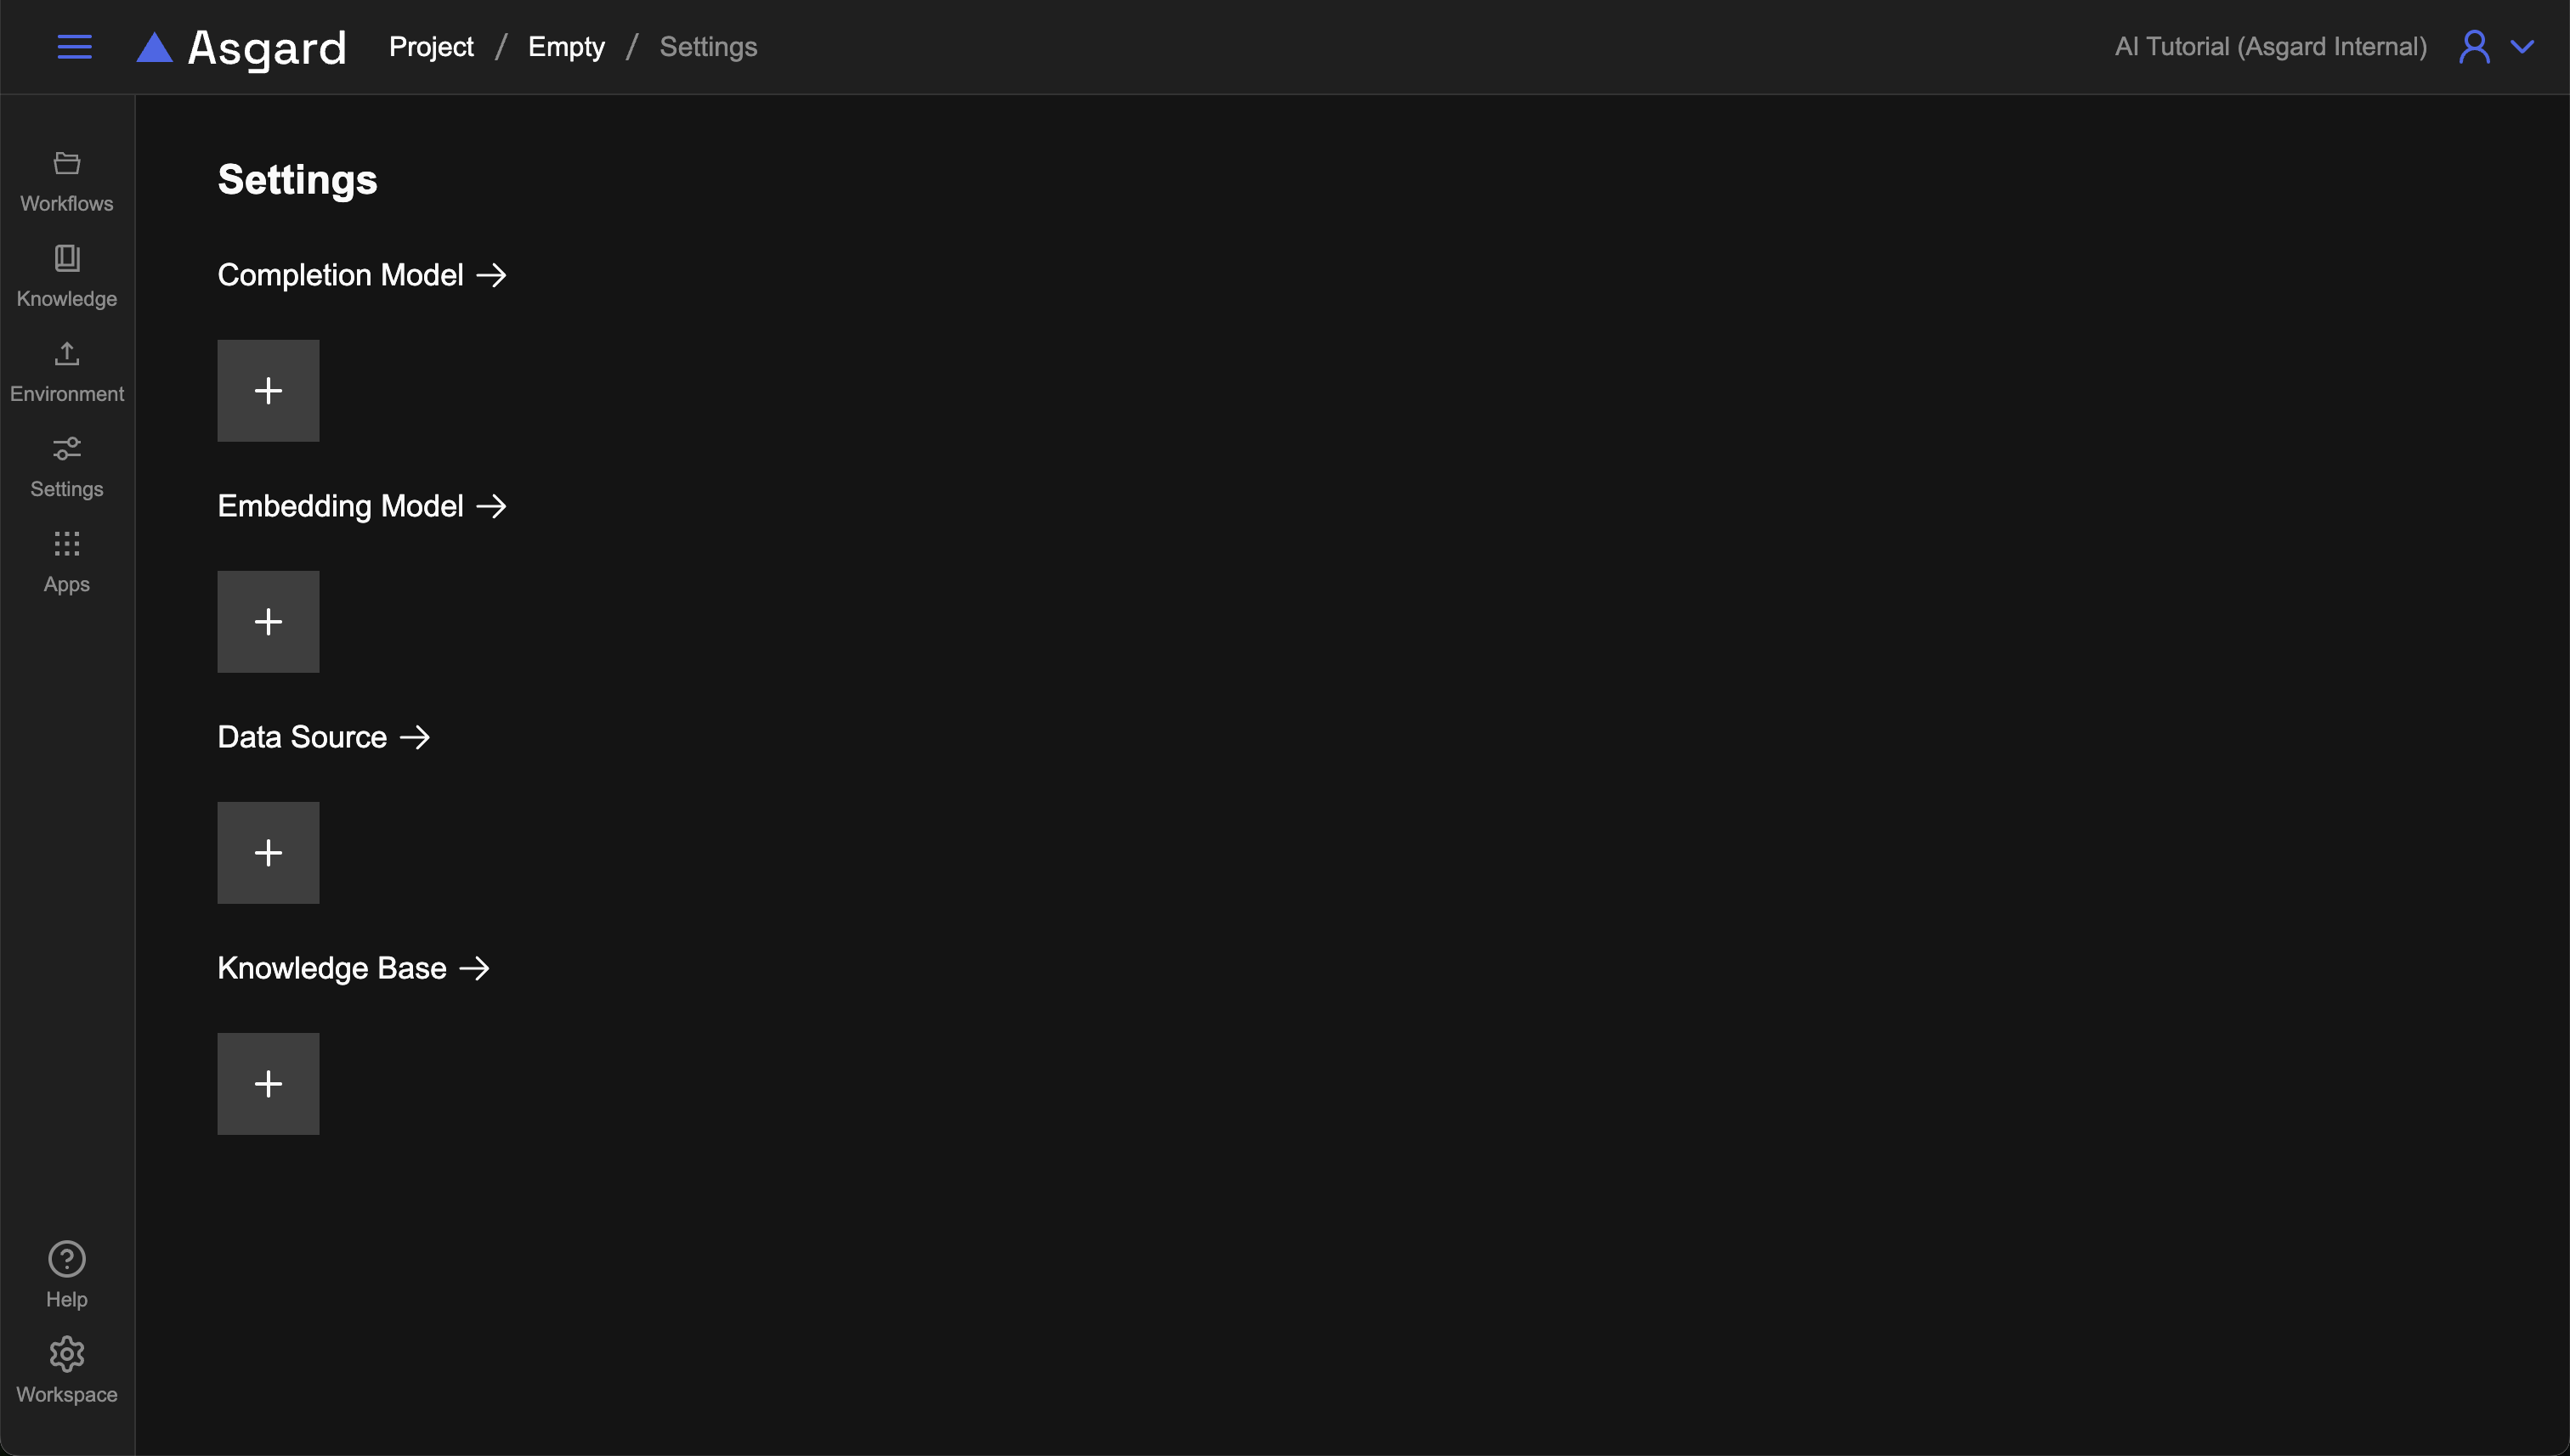Toggle the hamburger menu icon

(x=74, y=47)
